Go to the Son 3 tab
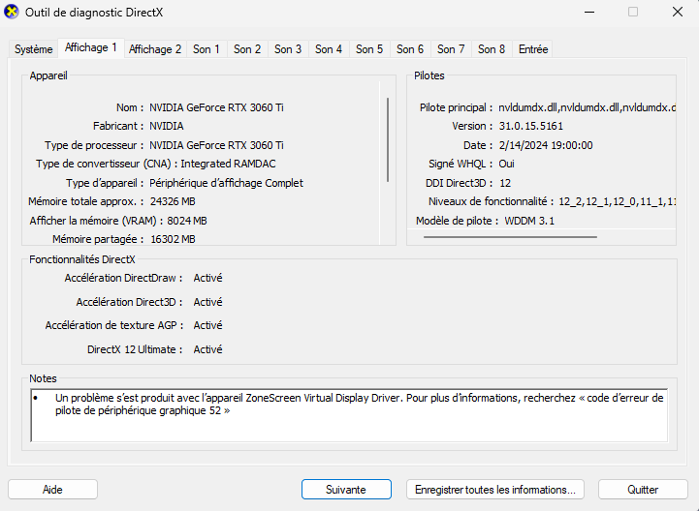The height and width of the screenshot is (511, 699). (288, 49)
